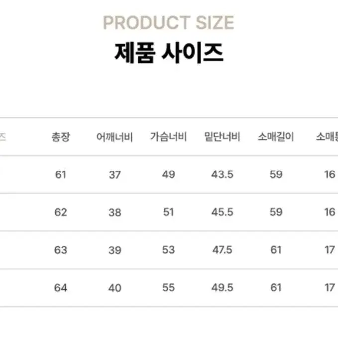The width and height of the screenshot is (338, 338).
Task: Click the 밑단너비 value 43.5 cell
Action: [222, 174]
